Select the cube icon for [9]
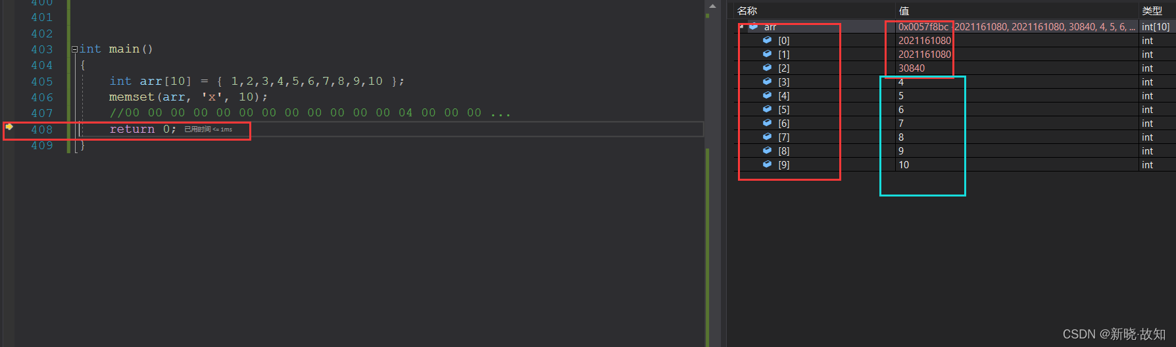This screenshot has height=347, width=1176. [767, 164]
